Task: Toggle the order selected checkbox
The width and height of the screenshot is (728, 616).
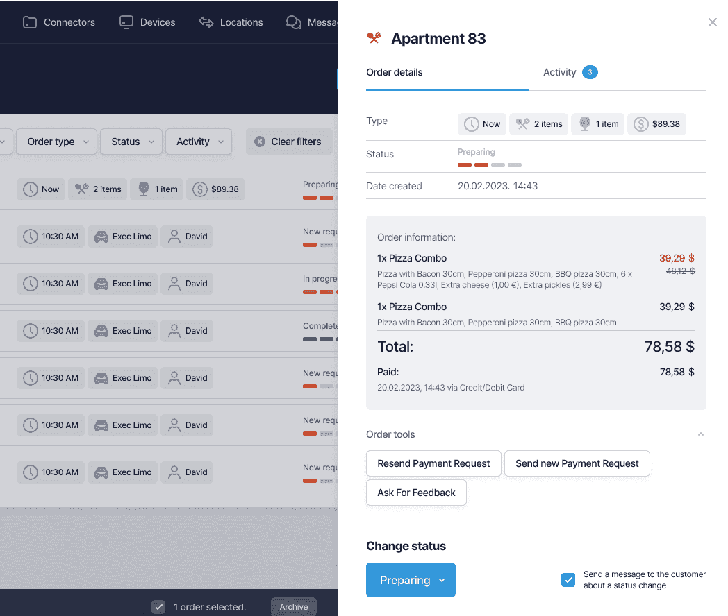Action: tap(158, 607)
